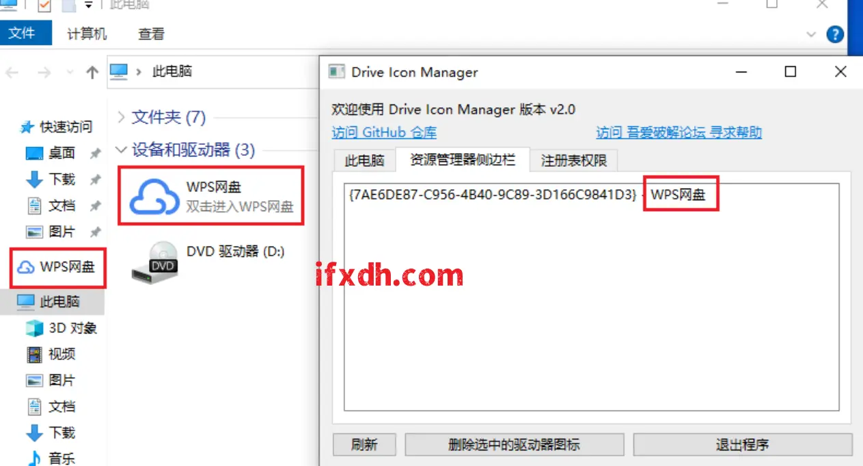Go up one folder with the up arrow

pyautogui.click(x=92, y=72)
